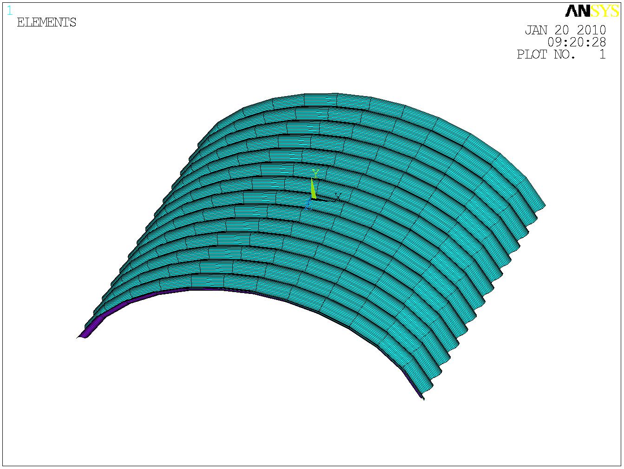The image size is (624, 469).
Task: Click the PLOT NO. 1 label
Action: 561,54
